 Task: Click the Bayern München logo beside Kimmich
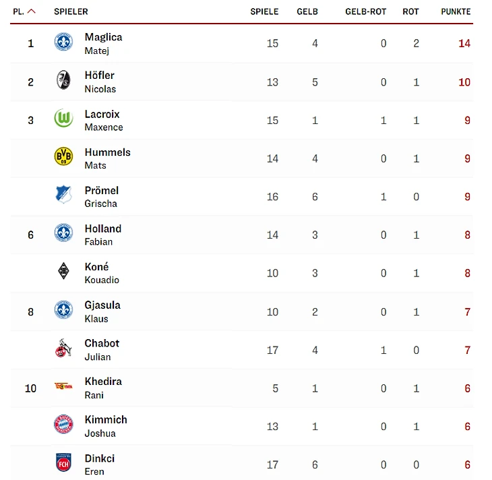(63, 425)
